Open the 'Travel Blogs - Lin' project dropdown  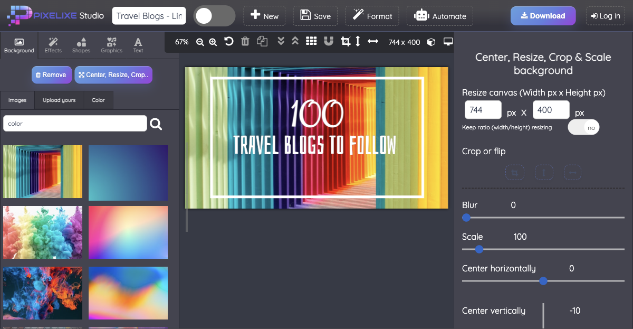(149, 16)
